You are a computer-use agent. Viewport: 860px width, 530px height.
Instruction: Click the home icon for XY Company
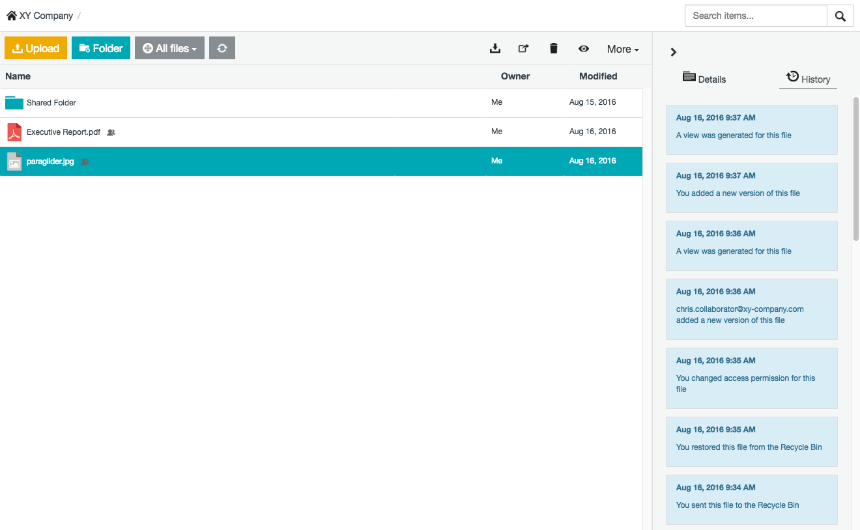coord(11,16)
